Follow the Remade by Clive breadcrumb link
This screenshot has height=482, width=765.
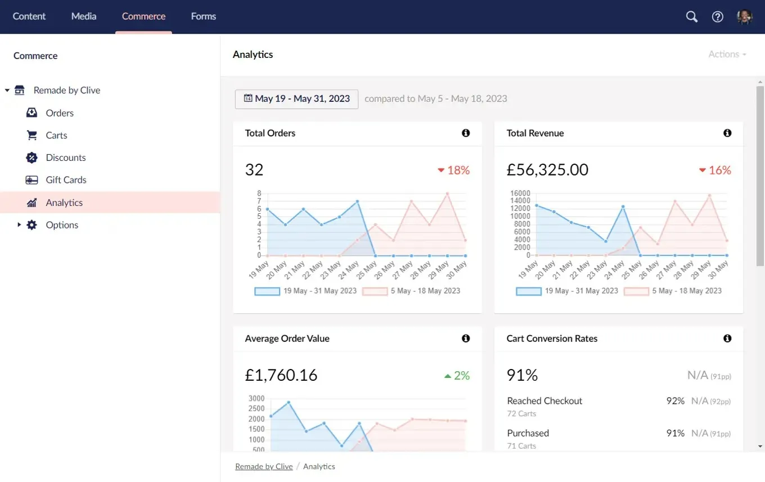[263, 466]
